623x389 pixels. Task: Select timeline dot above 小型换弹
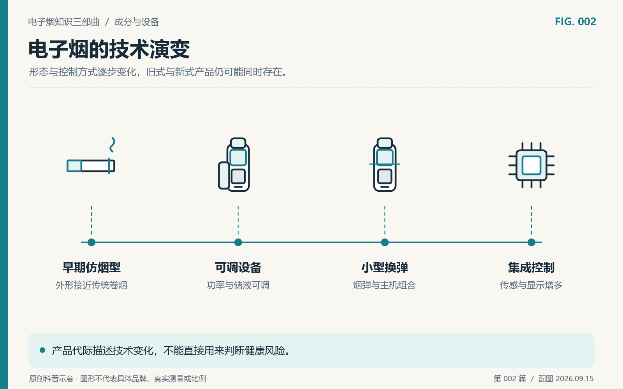coord(385,242)
